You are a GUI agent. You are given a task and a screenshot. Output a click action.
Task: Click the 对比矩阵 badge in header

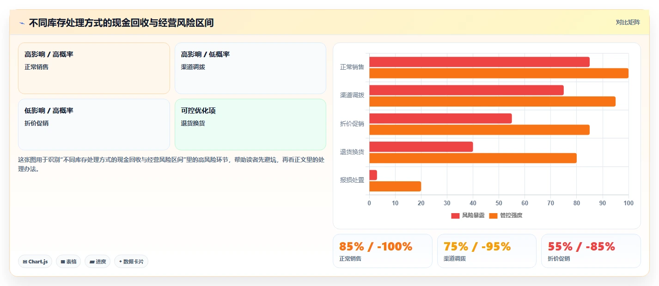(x=628, y=22)
